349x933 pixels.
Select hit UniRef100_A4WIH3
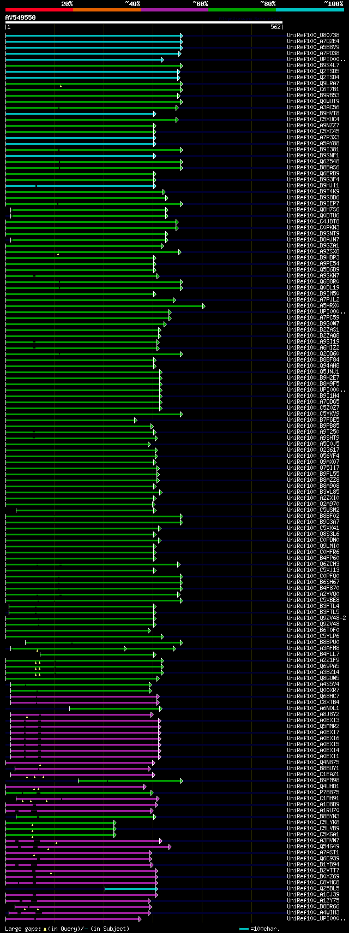[x=313, y=913]
